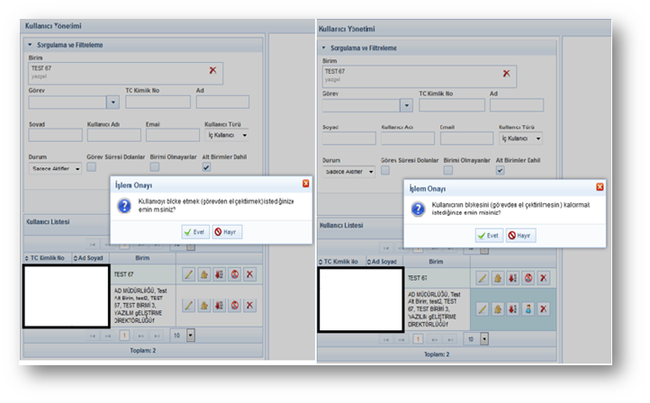
Task: Remove TEST 67 unit with red X, left panel
Action: point(212,69)
